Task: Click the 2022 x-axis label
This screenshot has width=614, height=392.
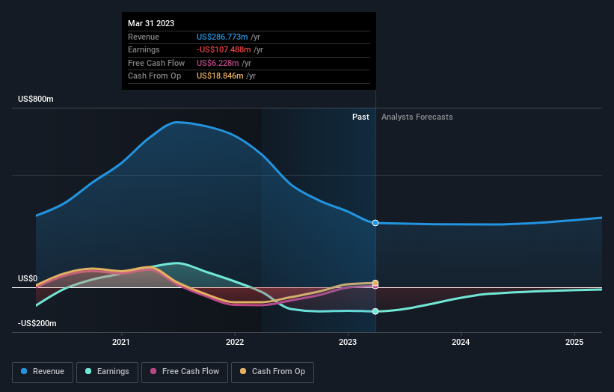Action: pyautogui.click(x=235, y=342)
